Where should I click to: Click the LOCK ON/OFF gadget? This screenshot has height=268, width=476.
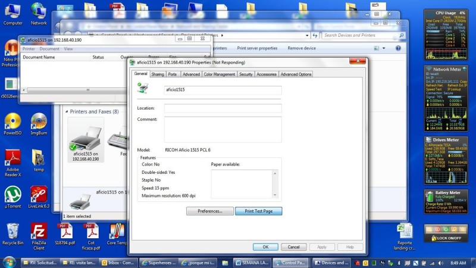coord(446,238)
